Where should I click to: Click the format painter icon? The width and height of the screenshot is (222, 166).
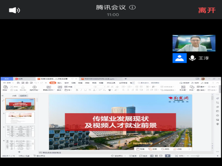(x=23, y=88)
